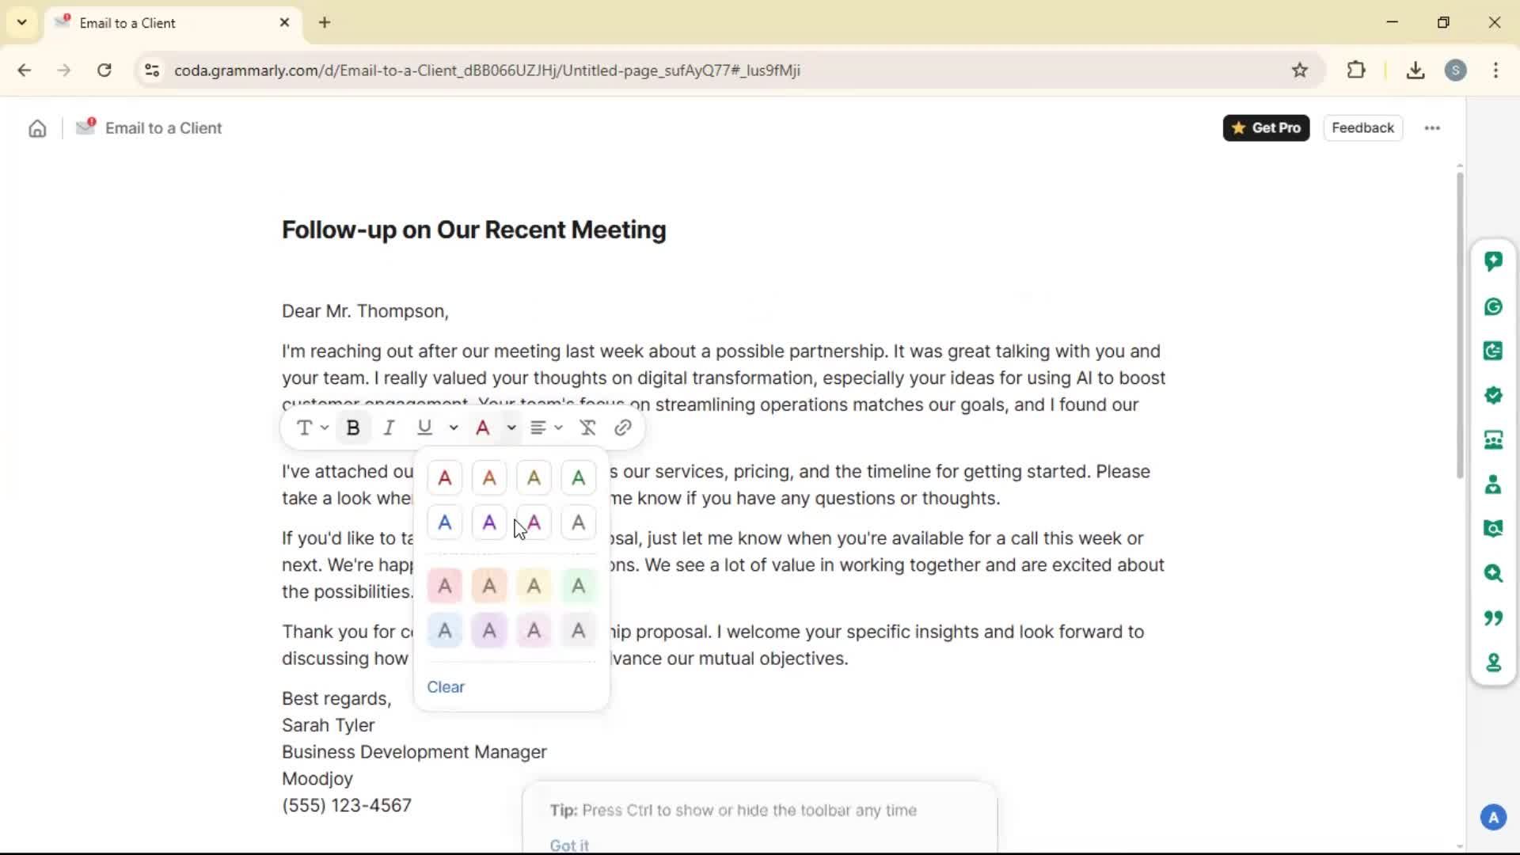Screen dimensions: 1520x855
Task: Open the Feedback button
Action: [x=1362, y=127]
